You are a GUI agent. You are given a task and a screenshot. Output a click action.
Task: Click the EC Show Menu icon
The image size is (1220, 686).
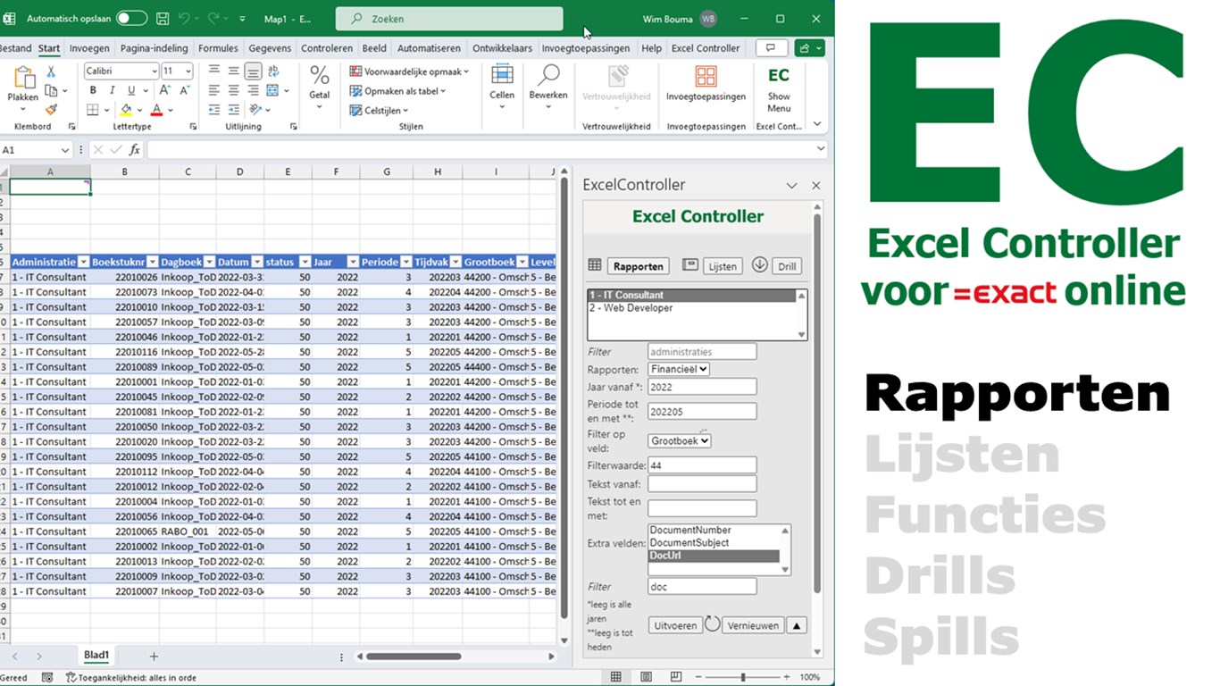click(x=779, y=75)
